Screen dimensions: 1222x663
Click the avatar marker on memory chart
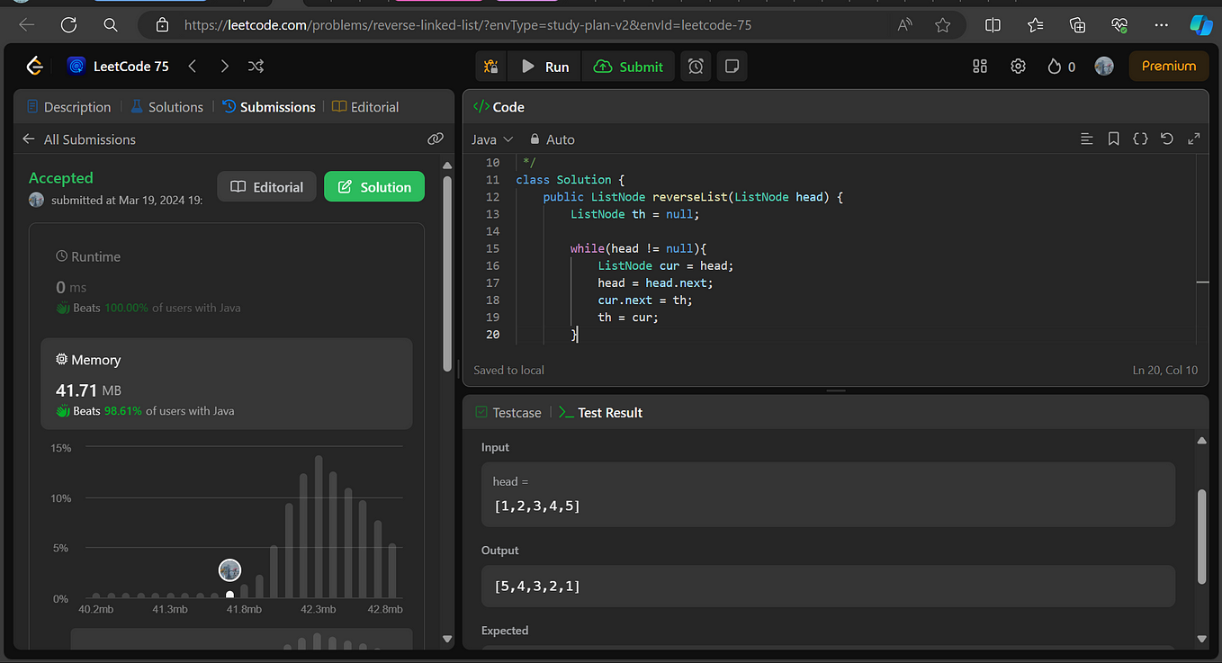pos(230,570)
